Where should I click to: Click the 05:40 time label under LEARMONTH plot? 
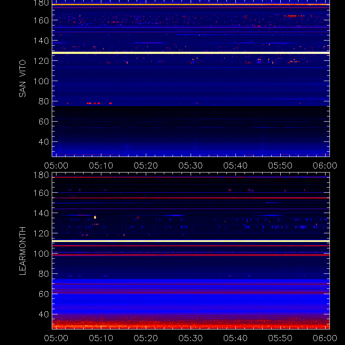coord(235,338)
